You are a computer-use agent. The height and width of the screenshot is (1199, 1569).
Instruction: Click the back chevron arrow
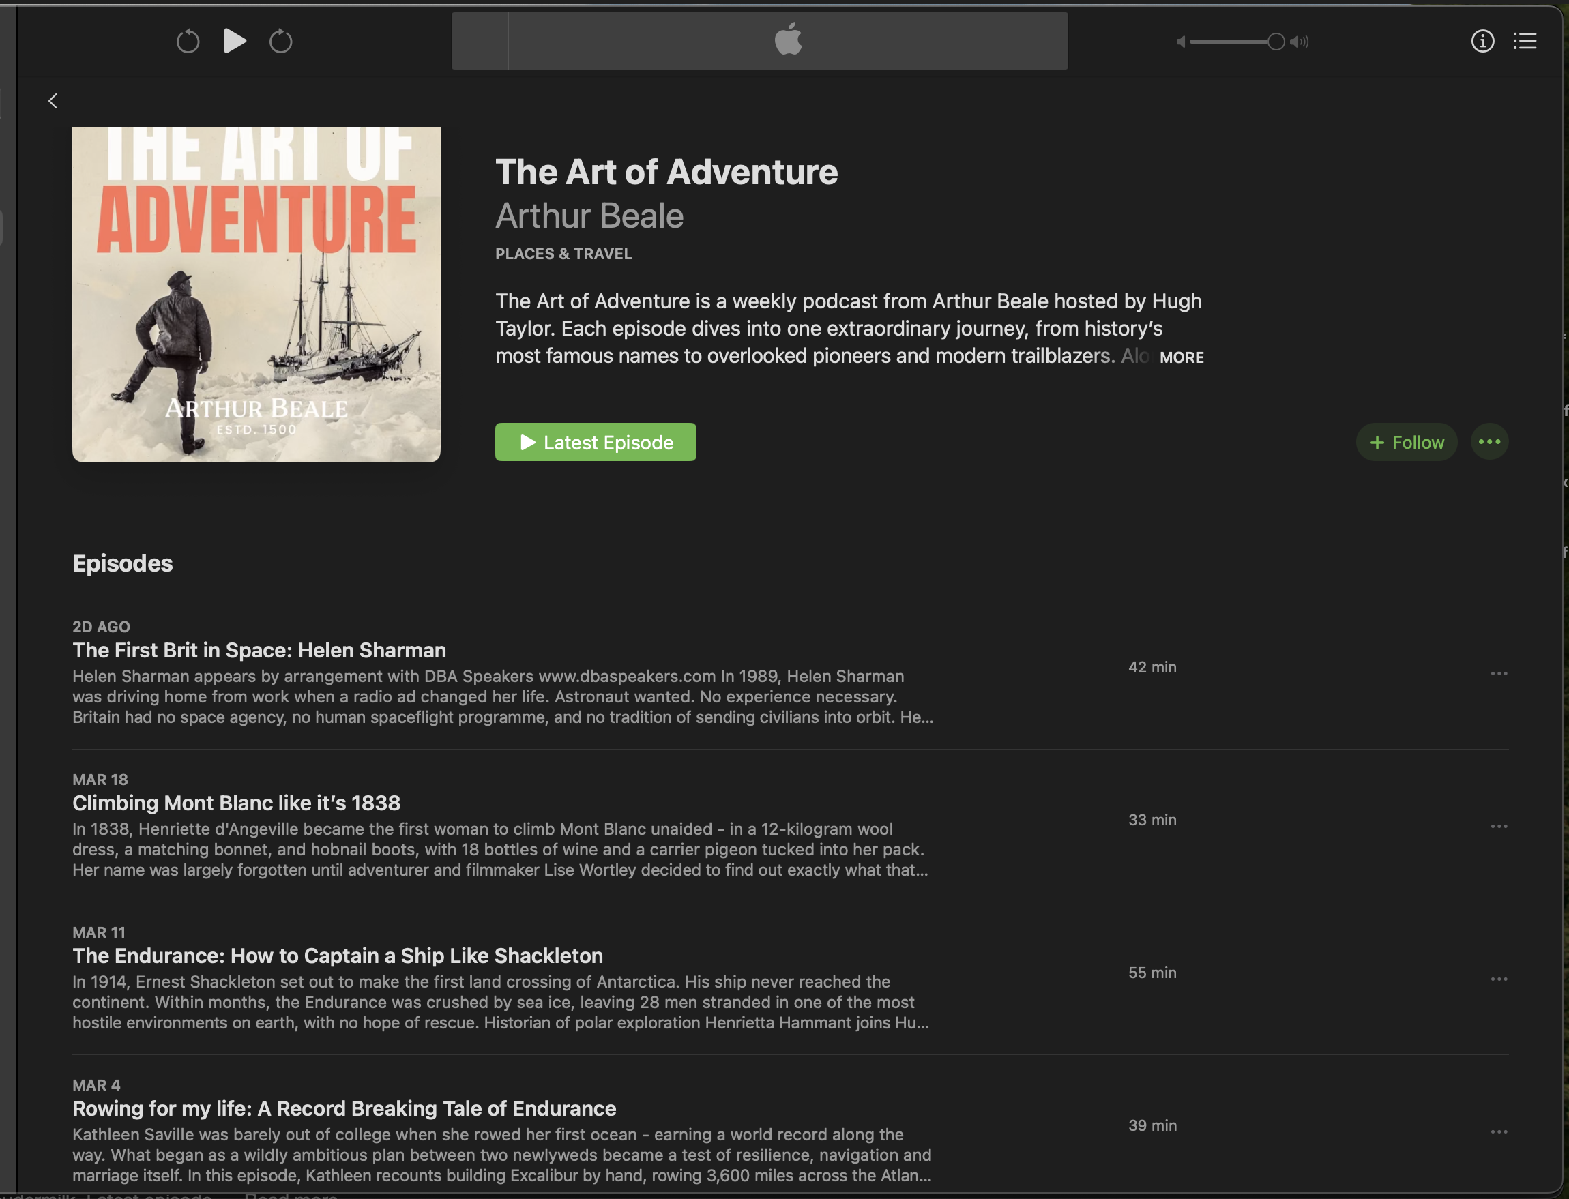click(x=53, y=102)
